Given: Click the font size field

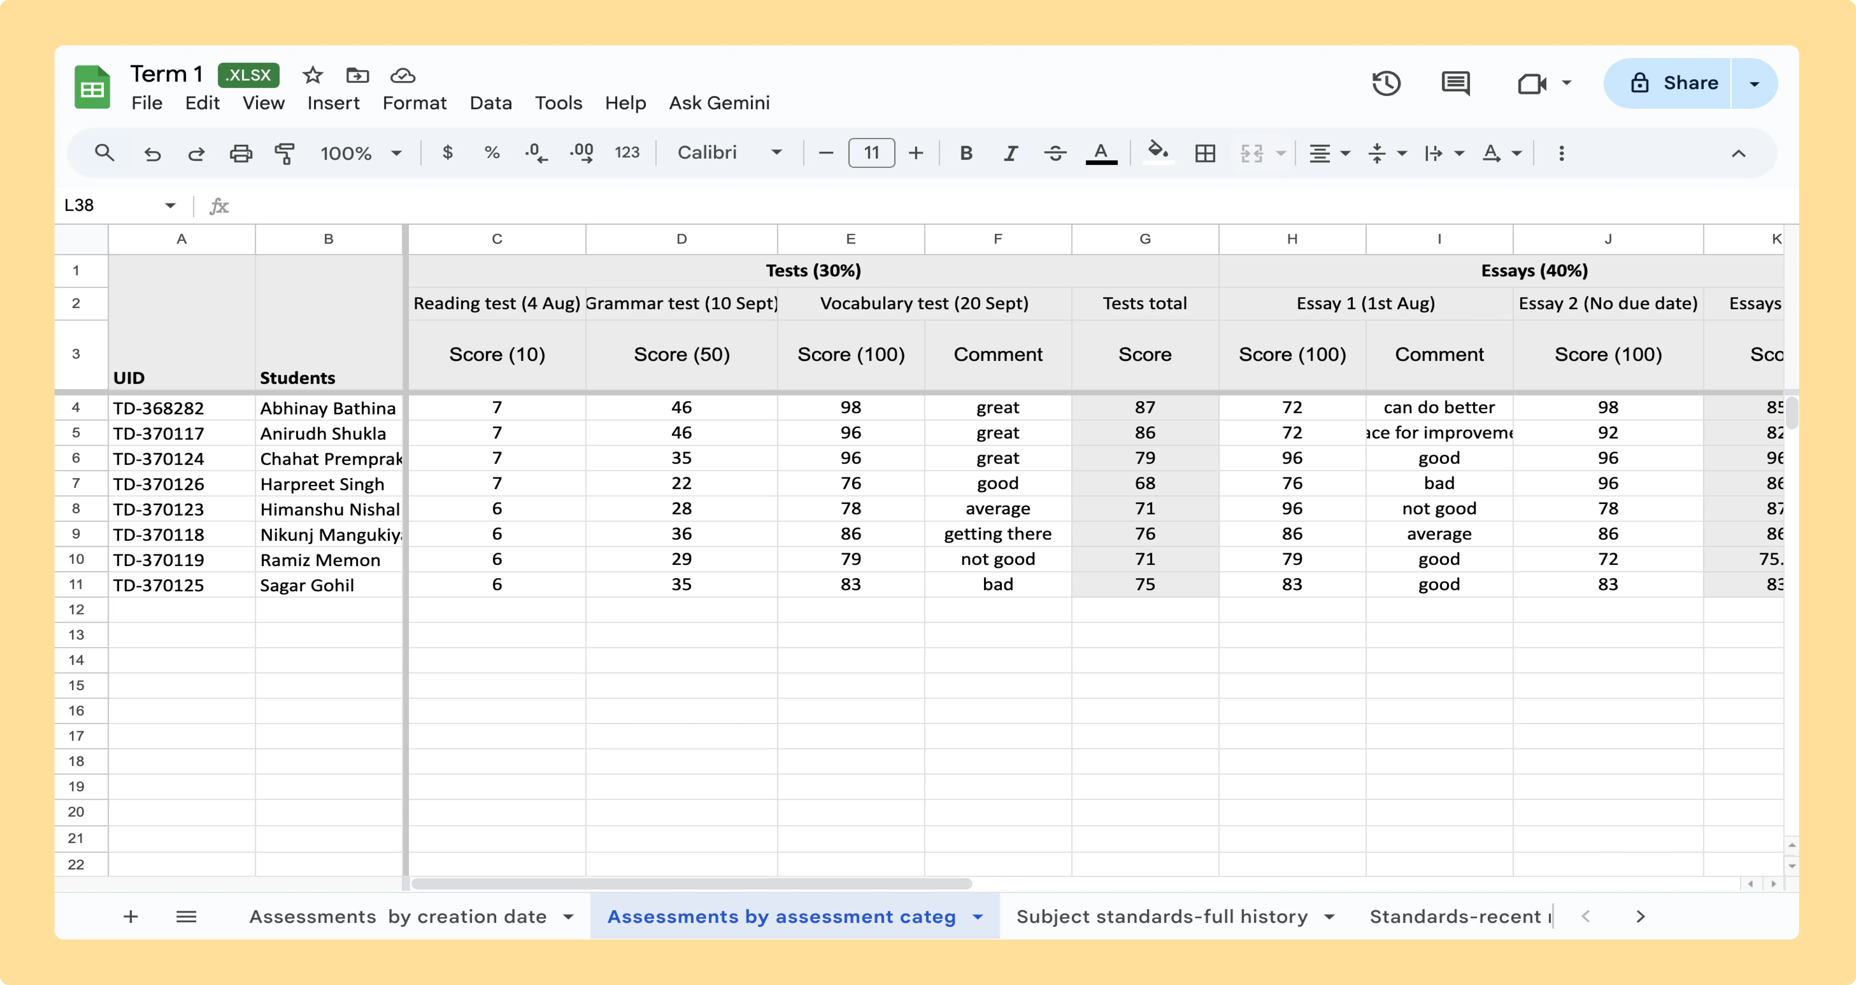Looking at the screenshot, I should point(871,153).
